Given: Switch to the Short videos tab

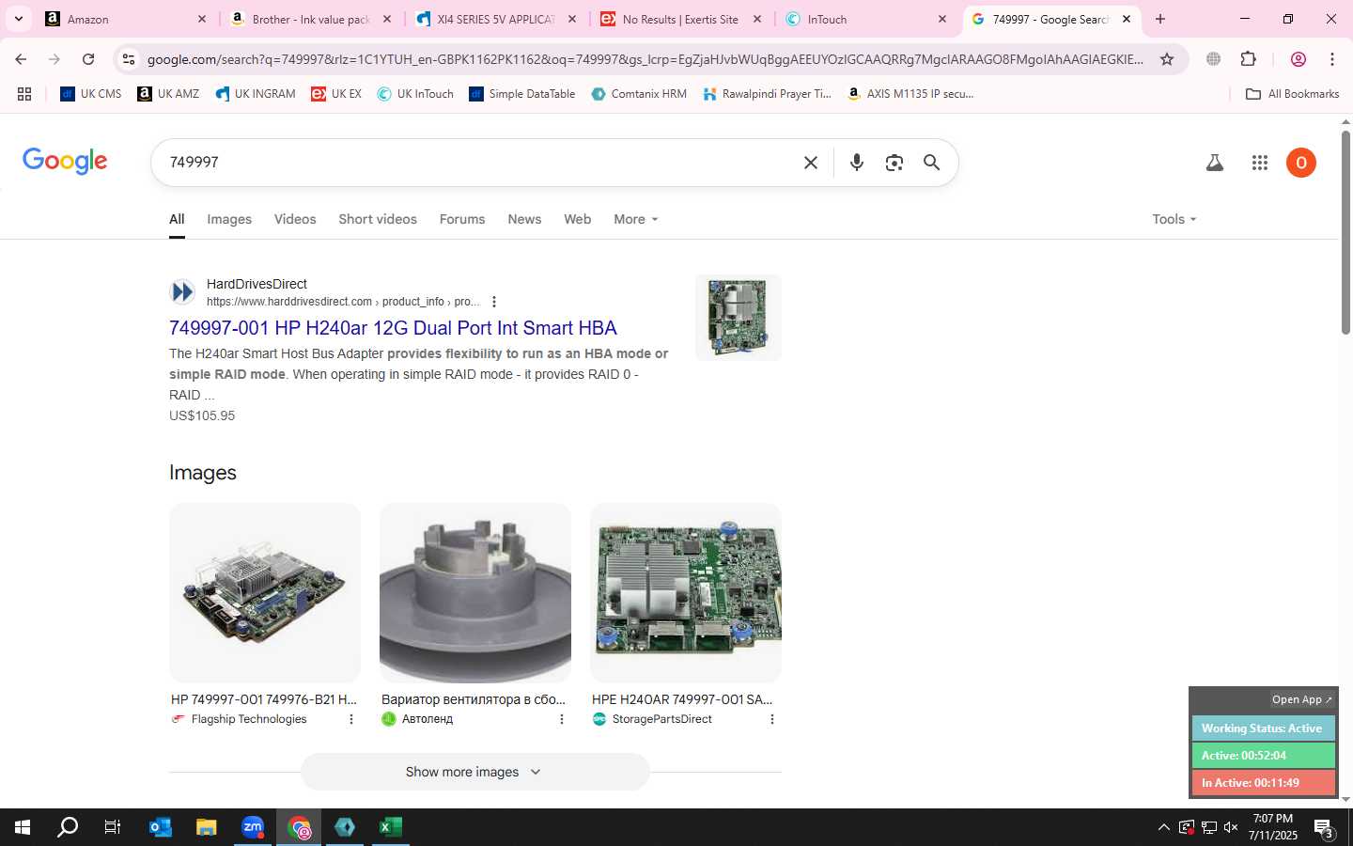Looking at the screenshot, I should coord(378,219).
